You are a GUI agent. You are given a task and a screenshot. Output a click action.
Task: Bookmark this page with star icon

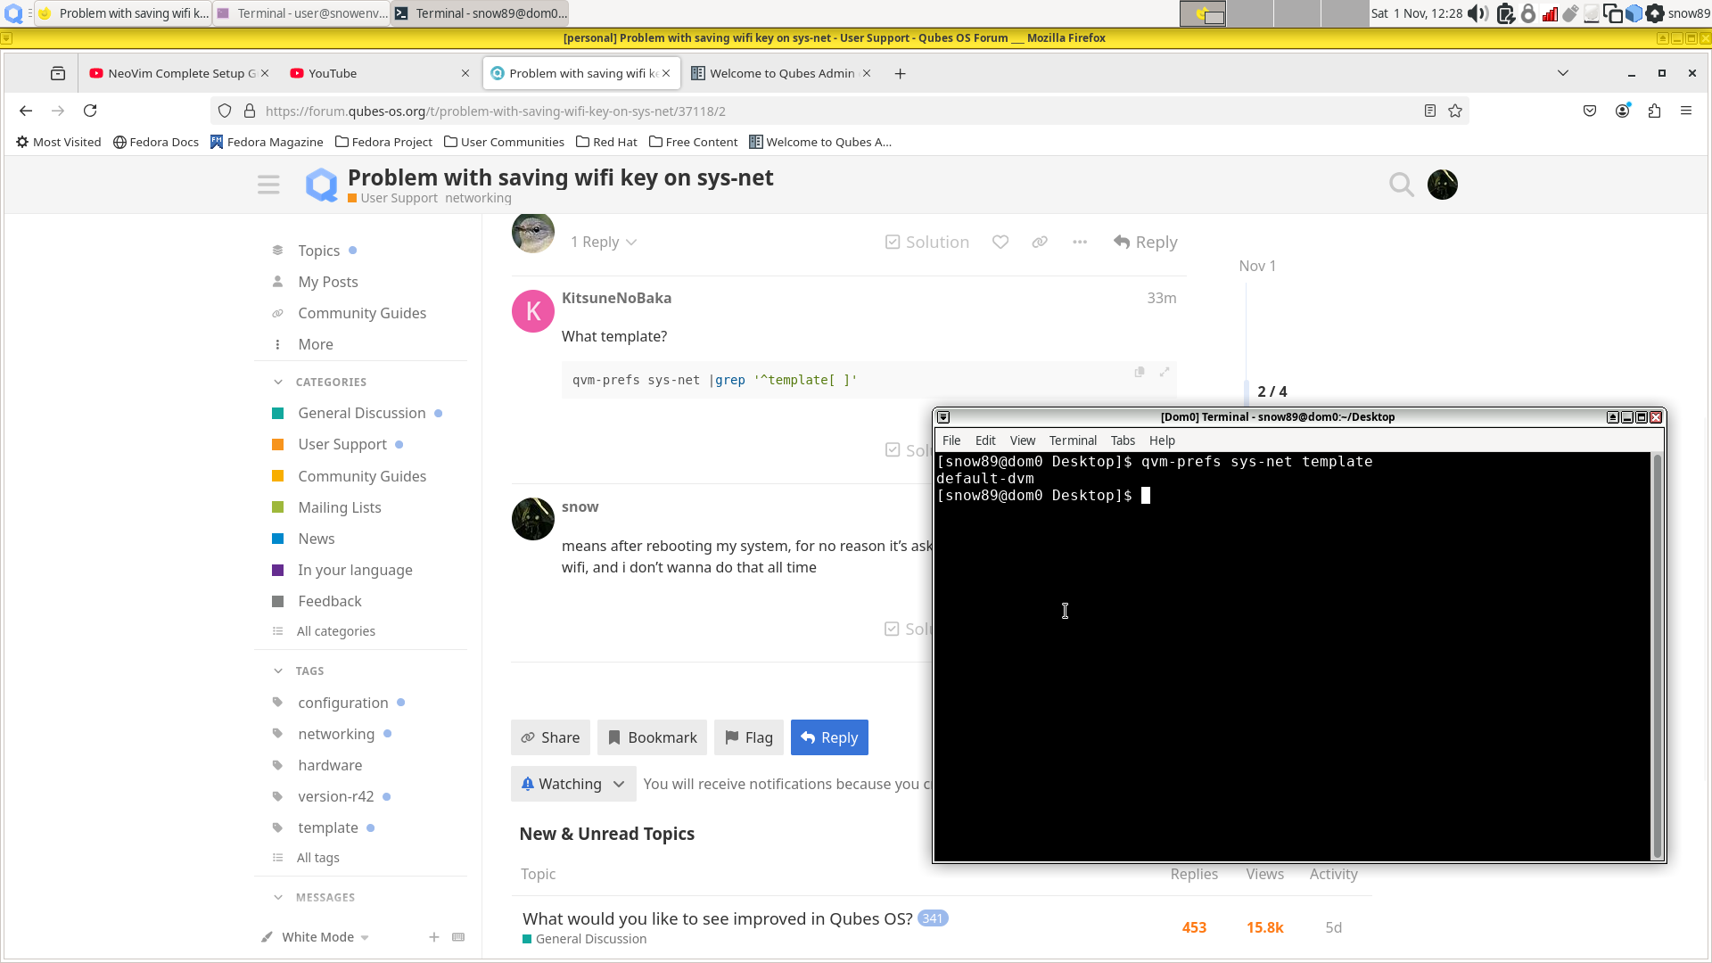tap(1455, 111)
